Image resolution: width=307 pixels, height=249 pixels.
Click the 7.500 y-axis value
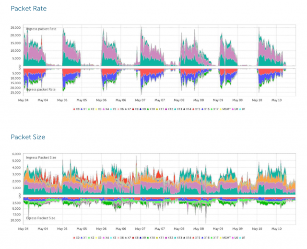[x=17, y=215]
